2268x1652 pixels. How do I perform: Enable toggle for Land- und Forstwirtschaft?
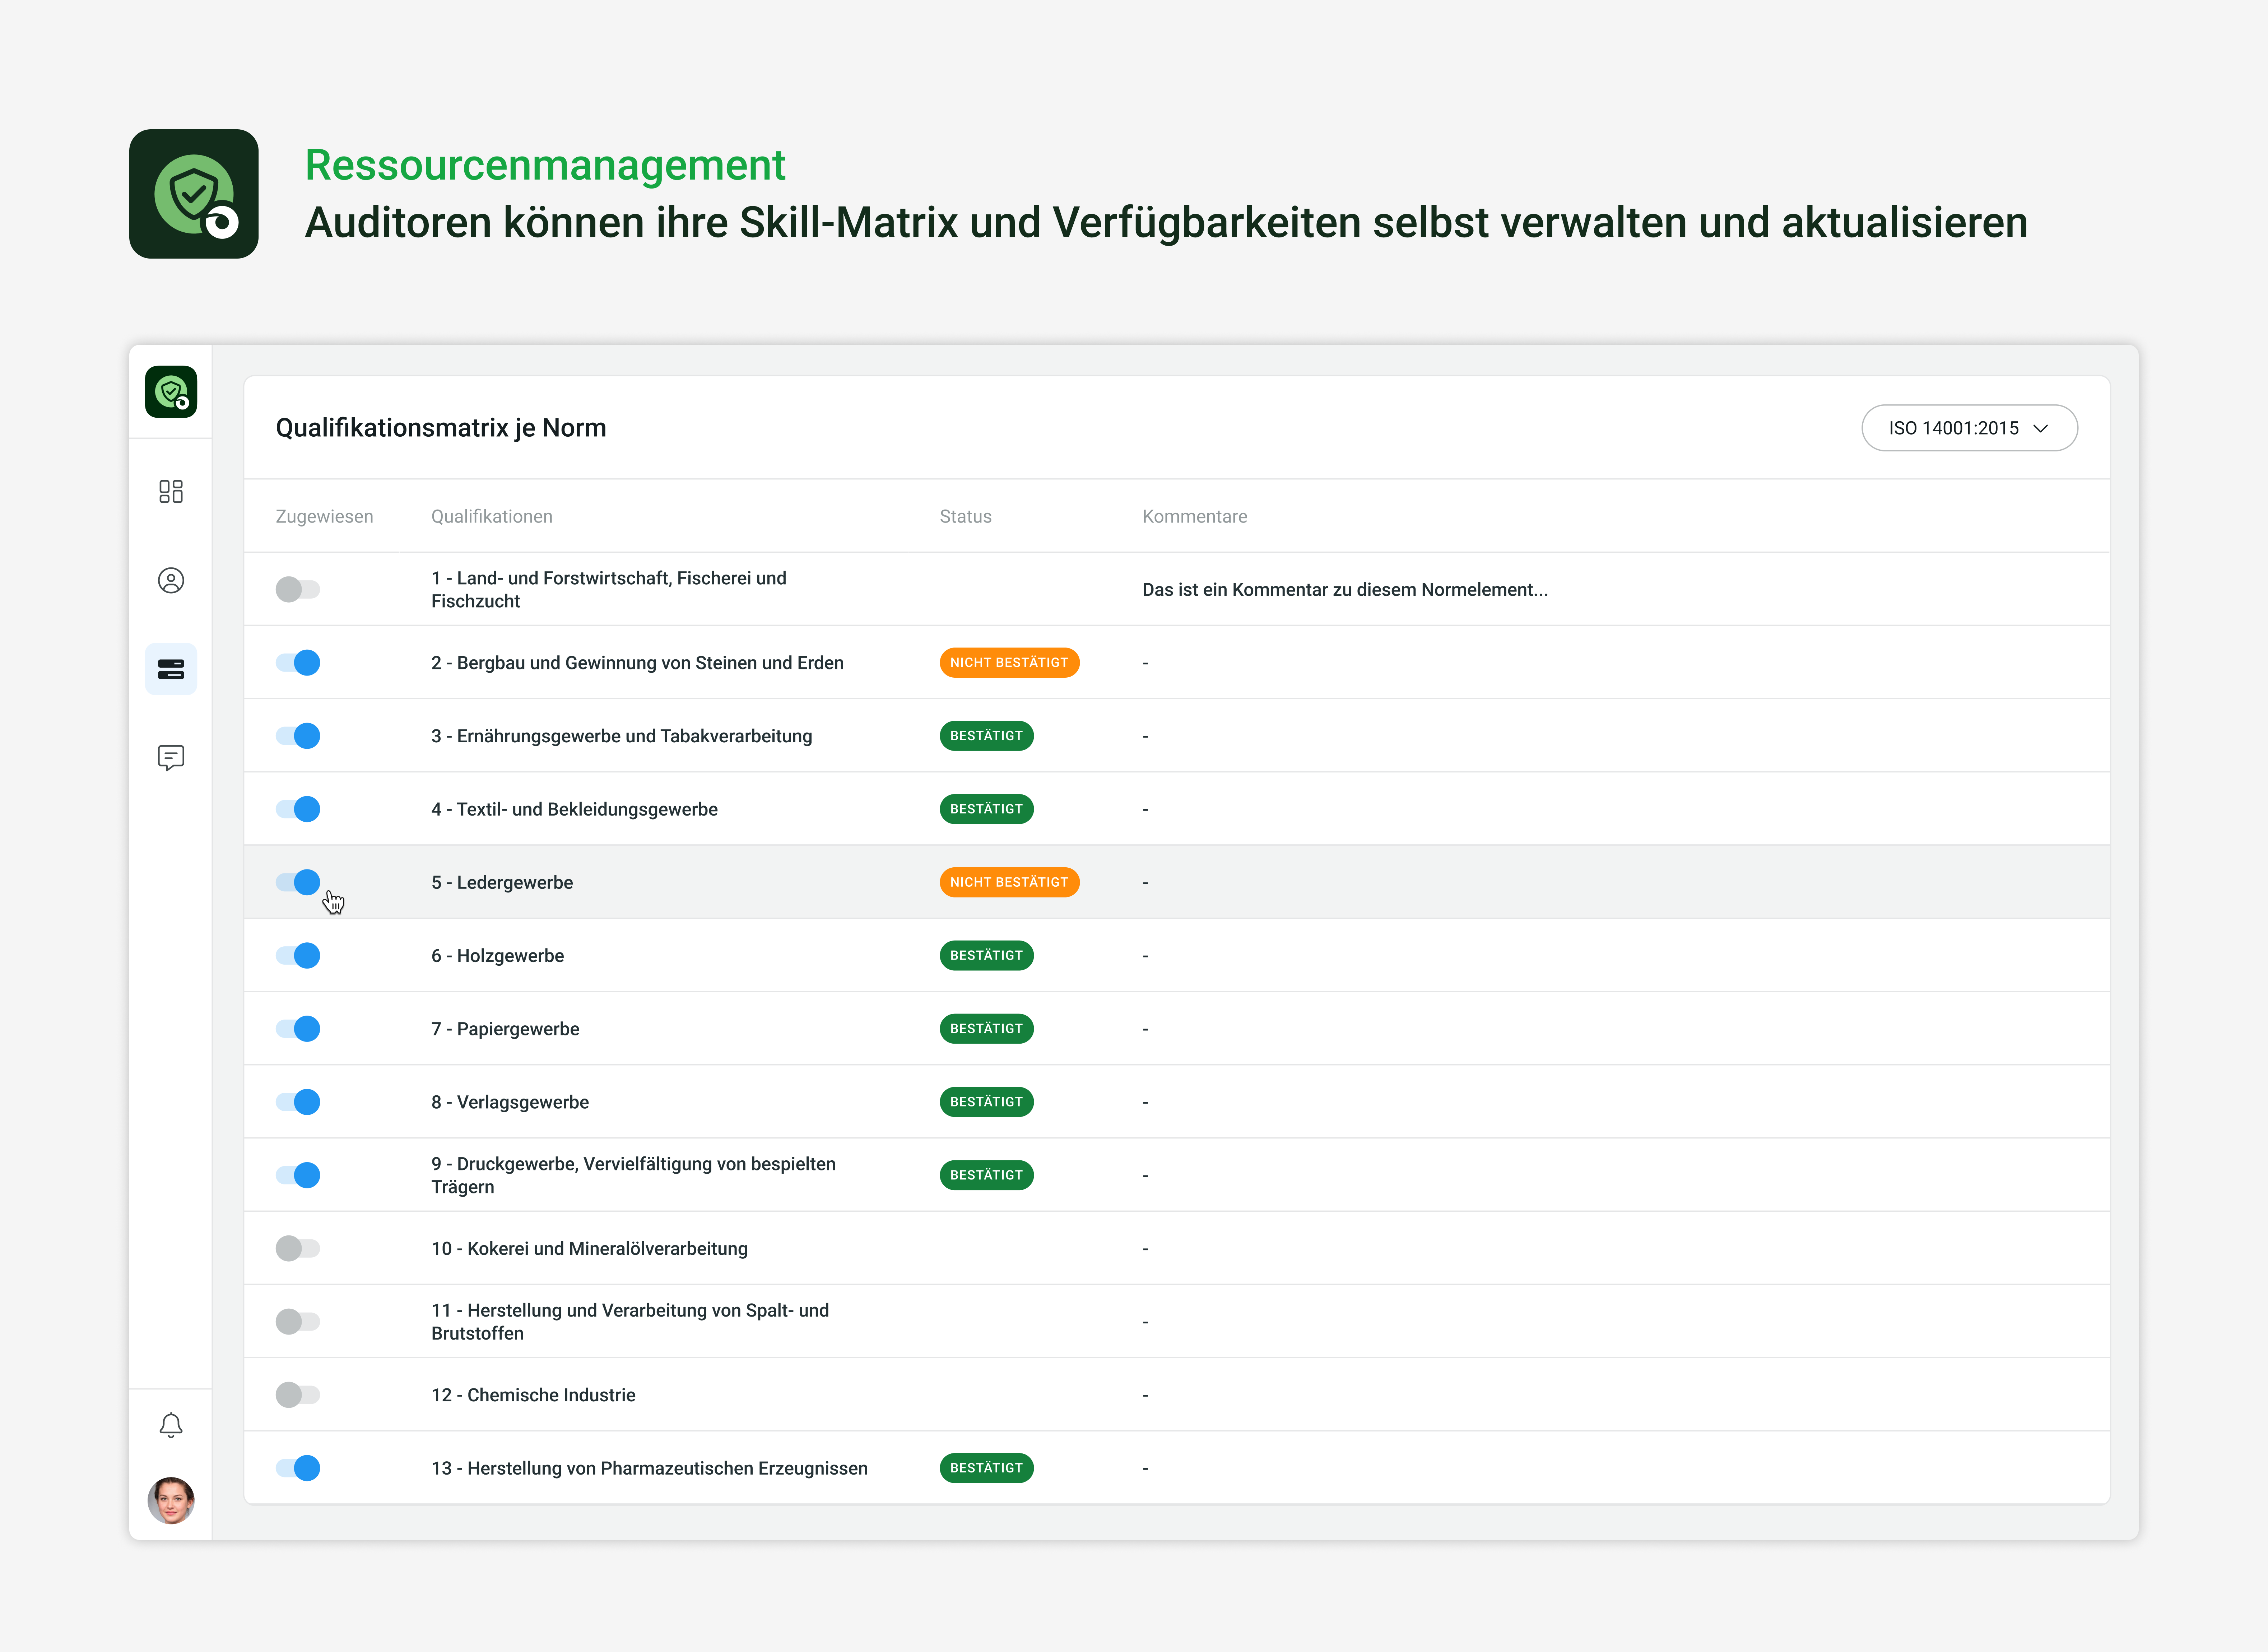298,589
